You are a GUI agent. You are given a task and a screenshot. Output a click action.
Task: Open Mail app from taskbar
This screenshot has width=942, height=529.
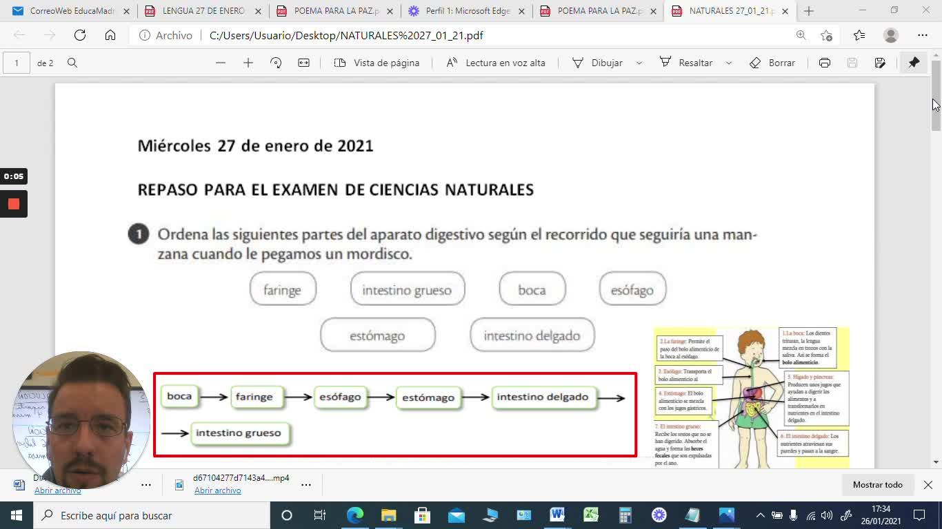(x=456, y=515)
